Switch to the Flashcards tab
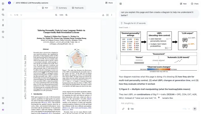 pos(78,8)
